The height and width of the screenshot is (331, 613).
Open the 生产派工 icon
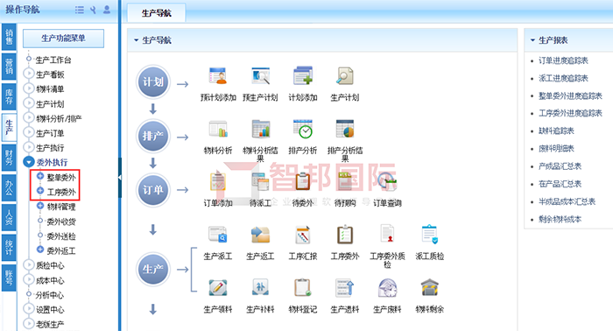[218, 235]
